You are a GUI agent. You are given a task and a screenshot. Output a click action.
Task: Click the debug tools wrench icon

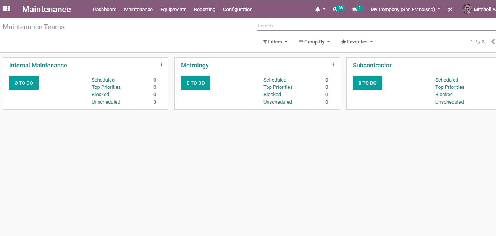click(x=450, y=10)
